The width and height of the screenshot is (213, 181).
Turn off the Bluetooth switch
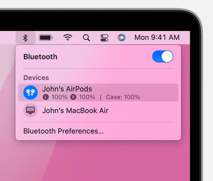coord(163,56)
